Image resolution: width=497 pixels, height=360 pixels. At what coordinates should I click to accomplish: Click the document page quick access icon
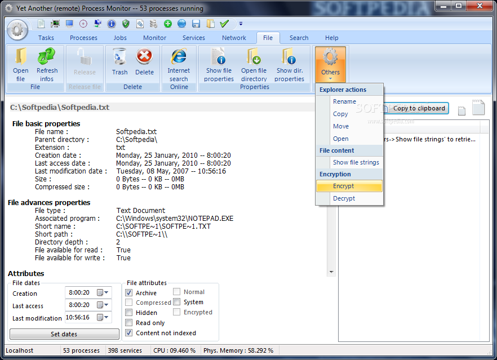pos(41,24)
